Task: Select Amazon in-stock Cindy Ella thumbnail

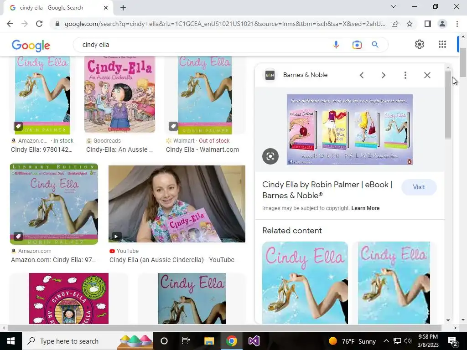Action: point(42,95)
